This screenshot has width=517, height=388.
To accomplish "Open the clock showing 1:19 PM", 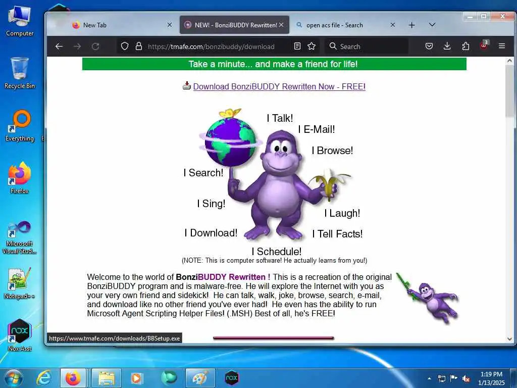I will (491, 378).
